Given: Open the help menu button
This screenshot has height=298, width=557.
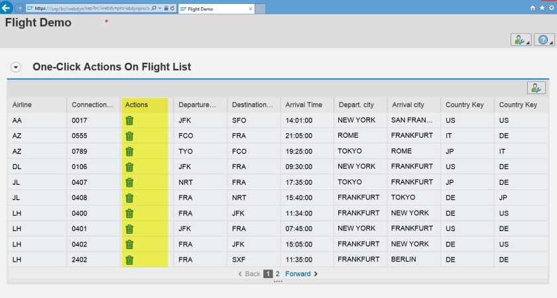Looking at the screenshot, I should click(x=544, y=40).
